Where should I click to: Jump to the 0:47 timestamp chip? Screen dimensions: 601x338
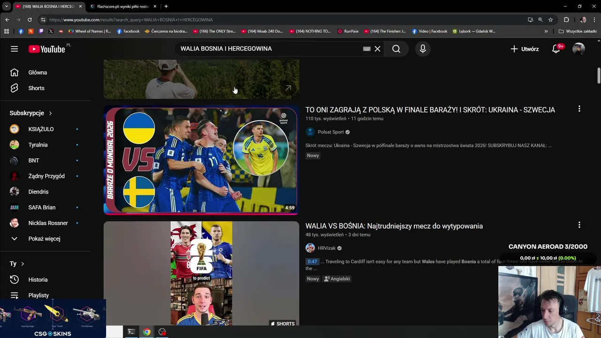pos(312,261)
